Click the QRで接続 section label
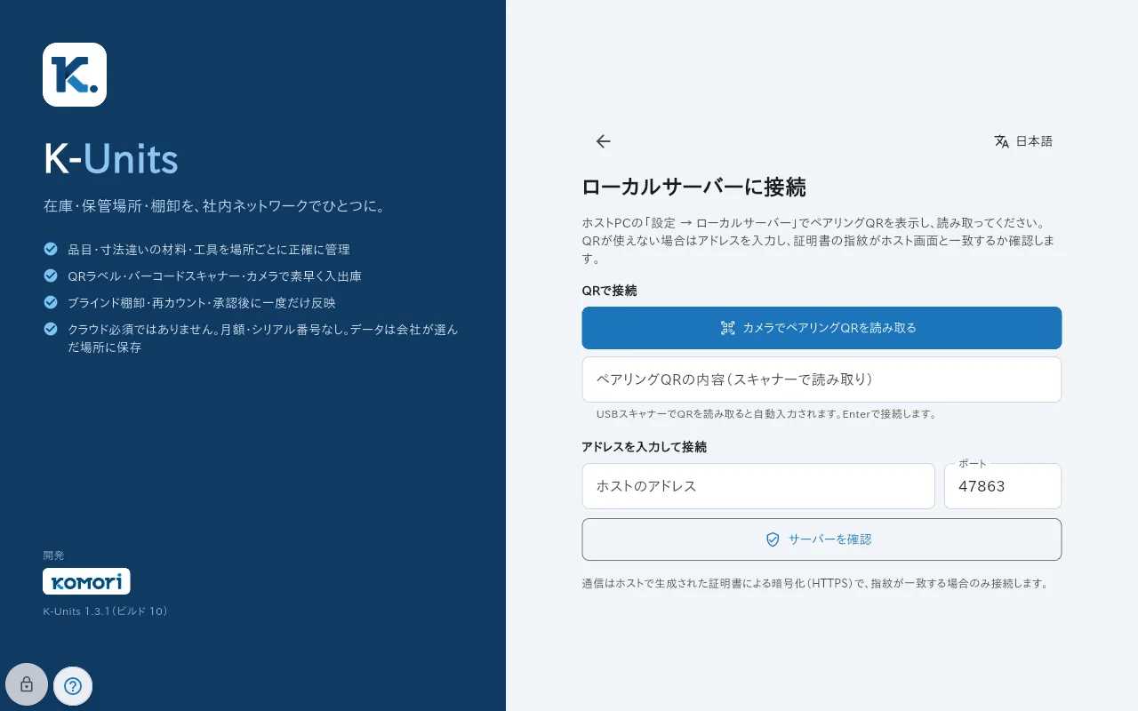 click(609, 291)
